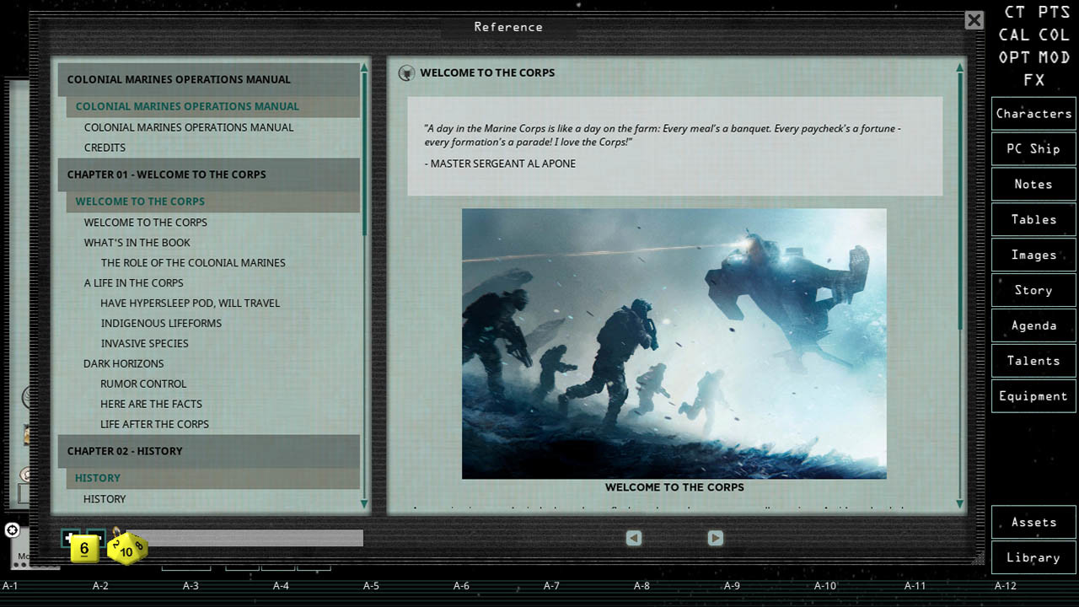Open the MOD modules shortcut

pyautogui.click(x=1054, y=57)
